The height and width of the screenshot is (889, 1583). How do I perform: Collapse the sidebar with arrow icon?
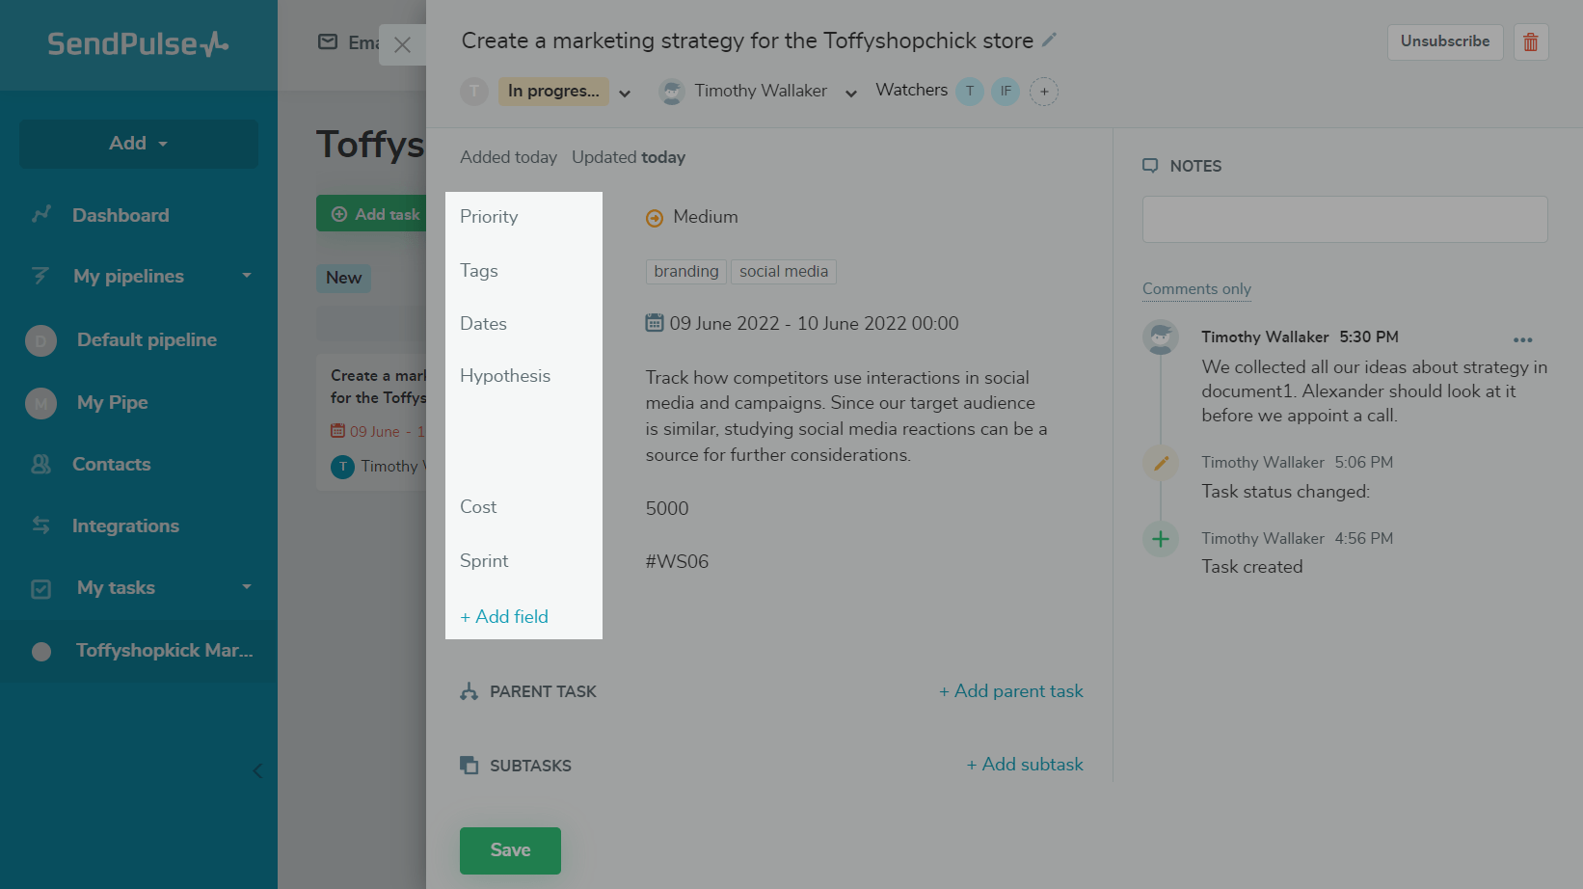tap(256, 770)
